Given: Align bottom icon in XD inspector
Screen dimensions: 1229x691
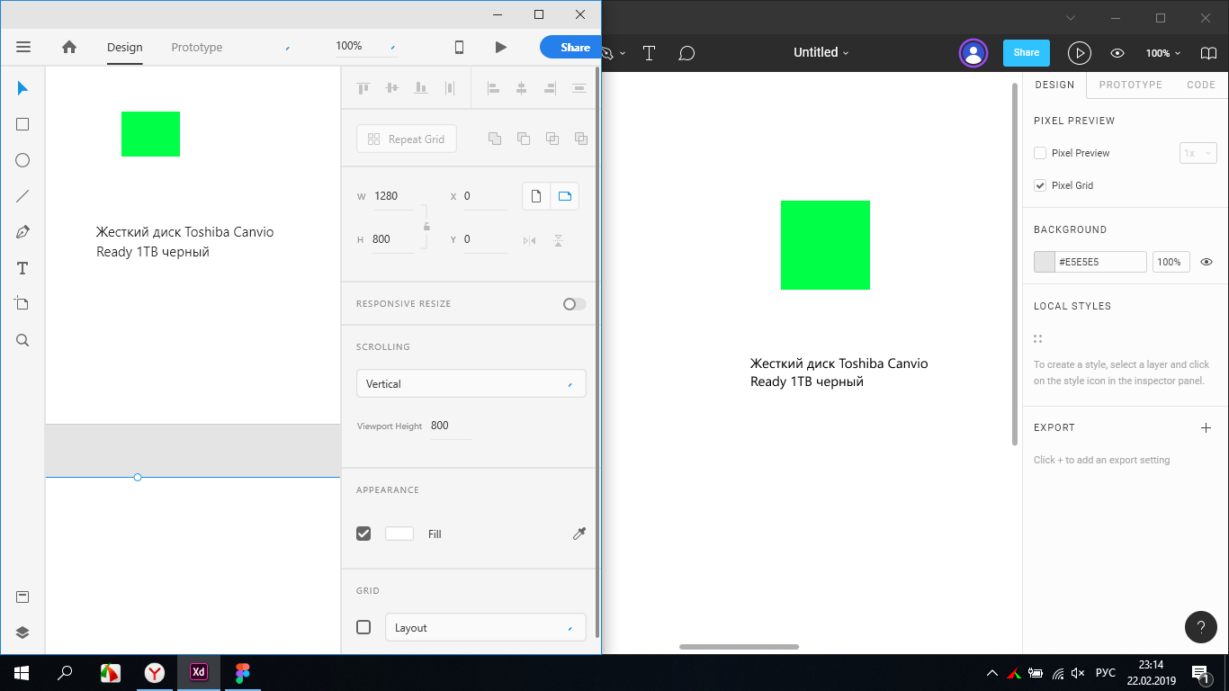Looking at the screenshot, I should 421,88.
